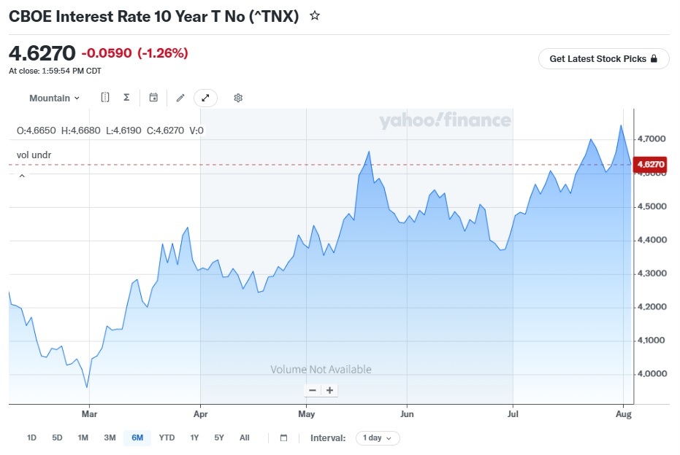Expand chart to full screen

point(205,98)
